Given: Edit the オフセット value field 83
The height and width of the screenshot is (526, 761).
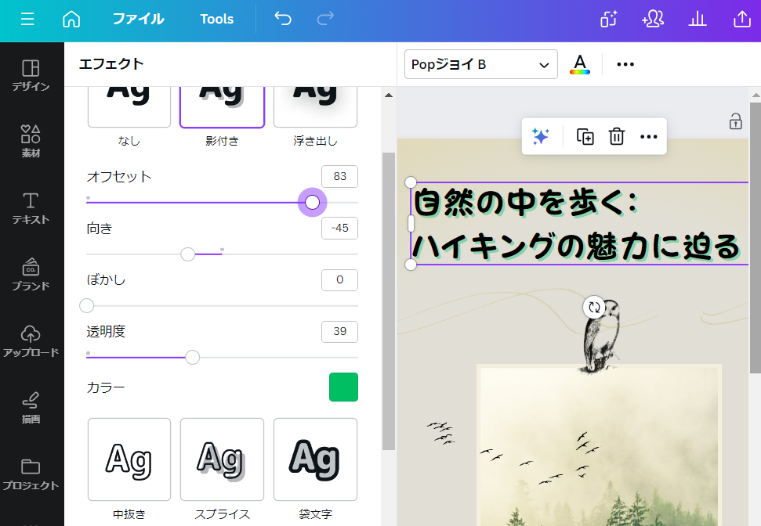Looking at the screenshot, I should pyautogui.click(x=339, y=176).
